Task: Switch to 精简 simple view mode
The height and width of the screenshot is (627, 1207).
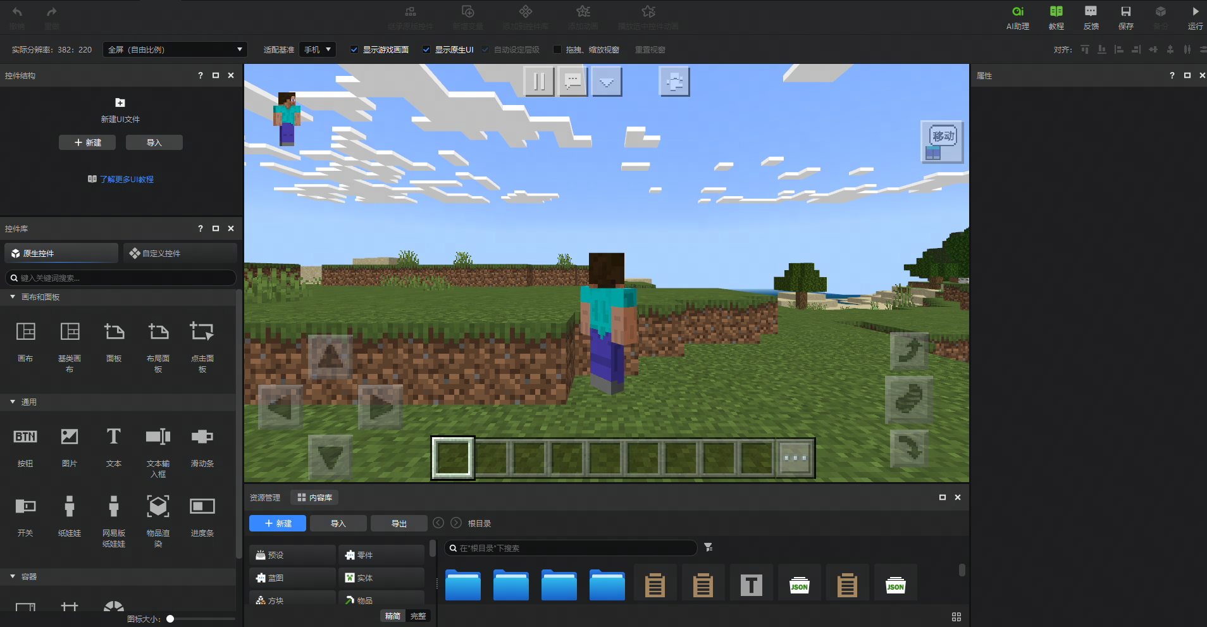Action: coord(393,616)
